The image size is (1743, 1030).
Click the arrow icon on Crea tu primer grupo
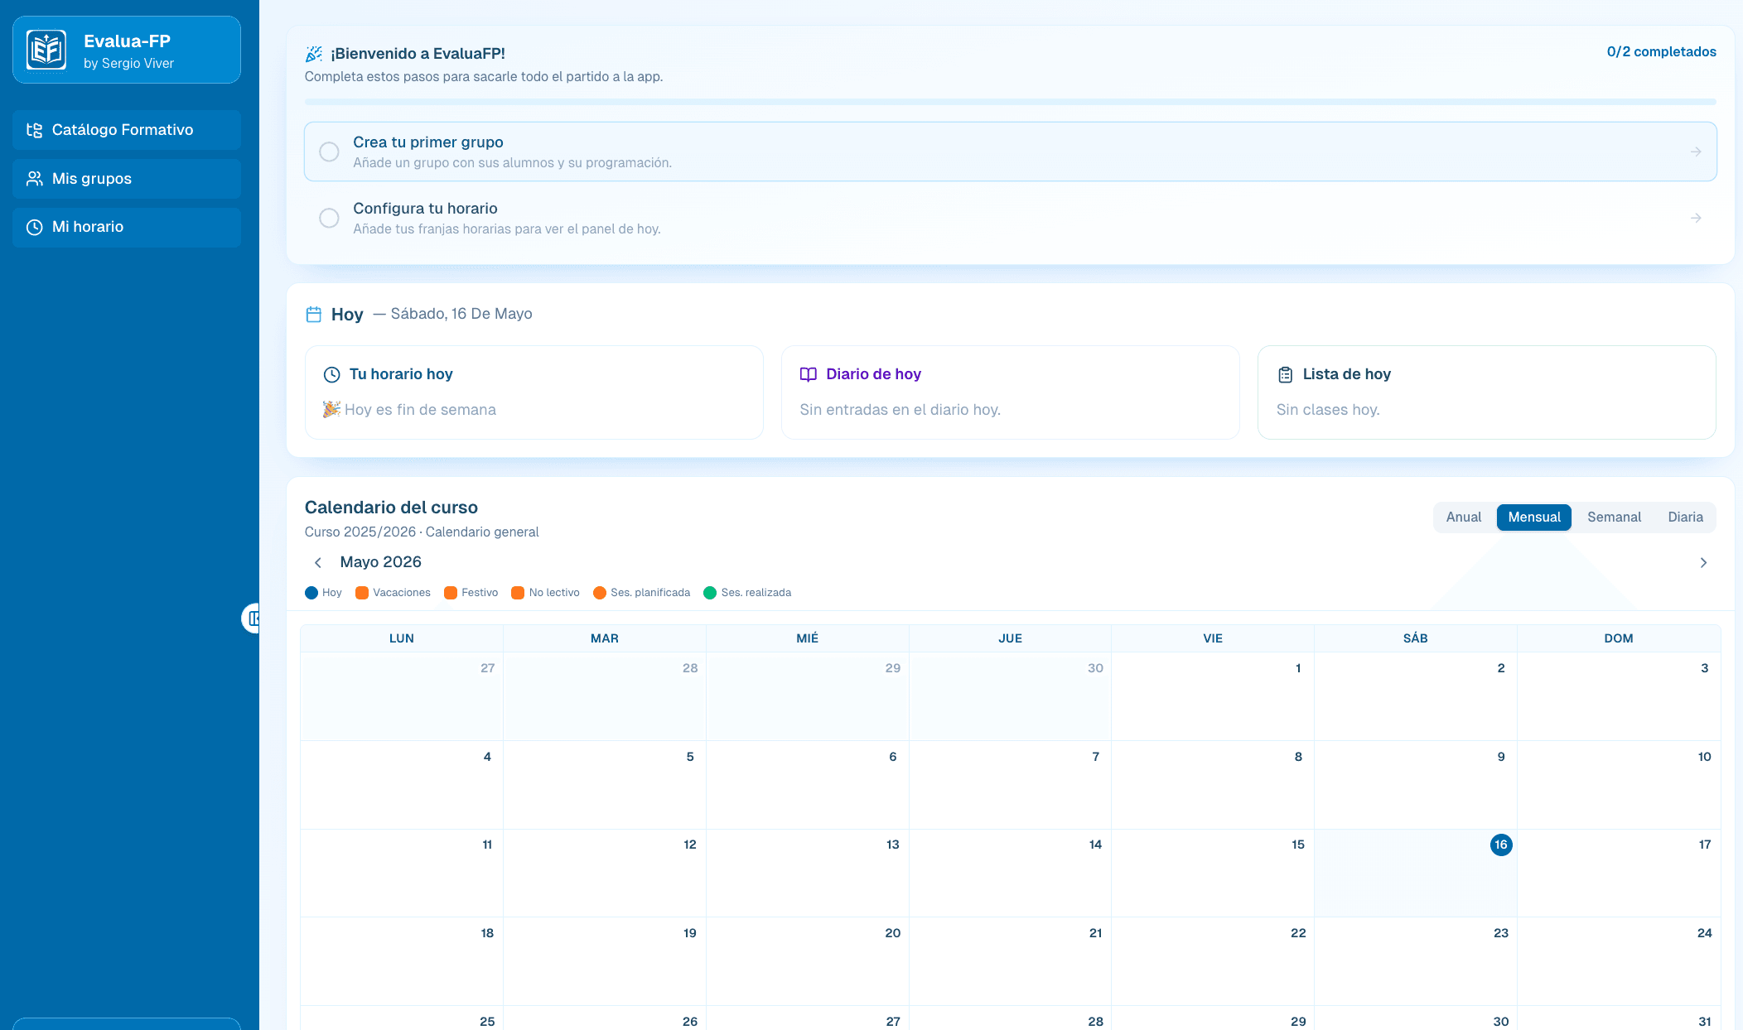point(1696,152)
